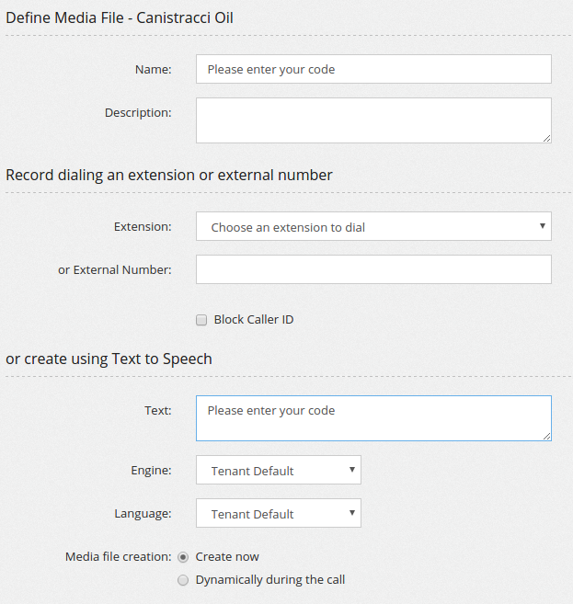Viewport: 573px width, 604px height.
Task: Choose 'Dynamically during the call' radio button
Action: click(x=183, y=580)
